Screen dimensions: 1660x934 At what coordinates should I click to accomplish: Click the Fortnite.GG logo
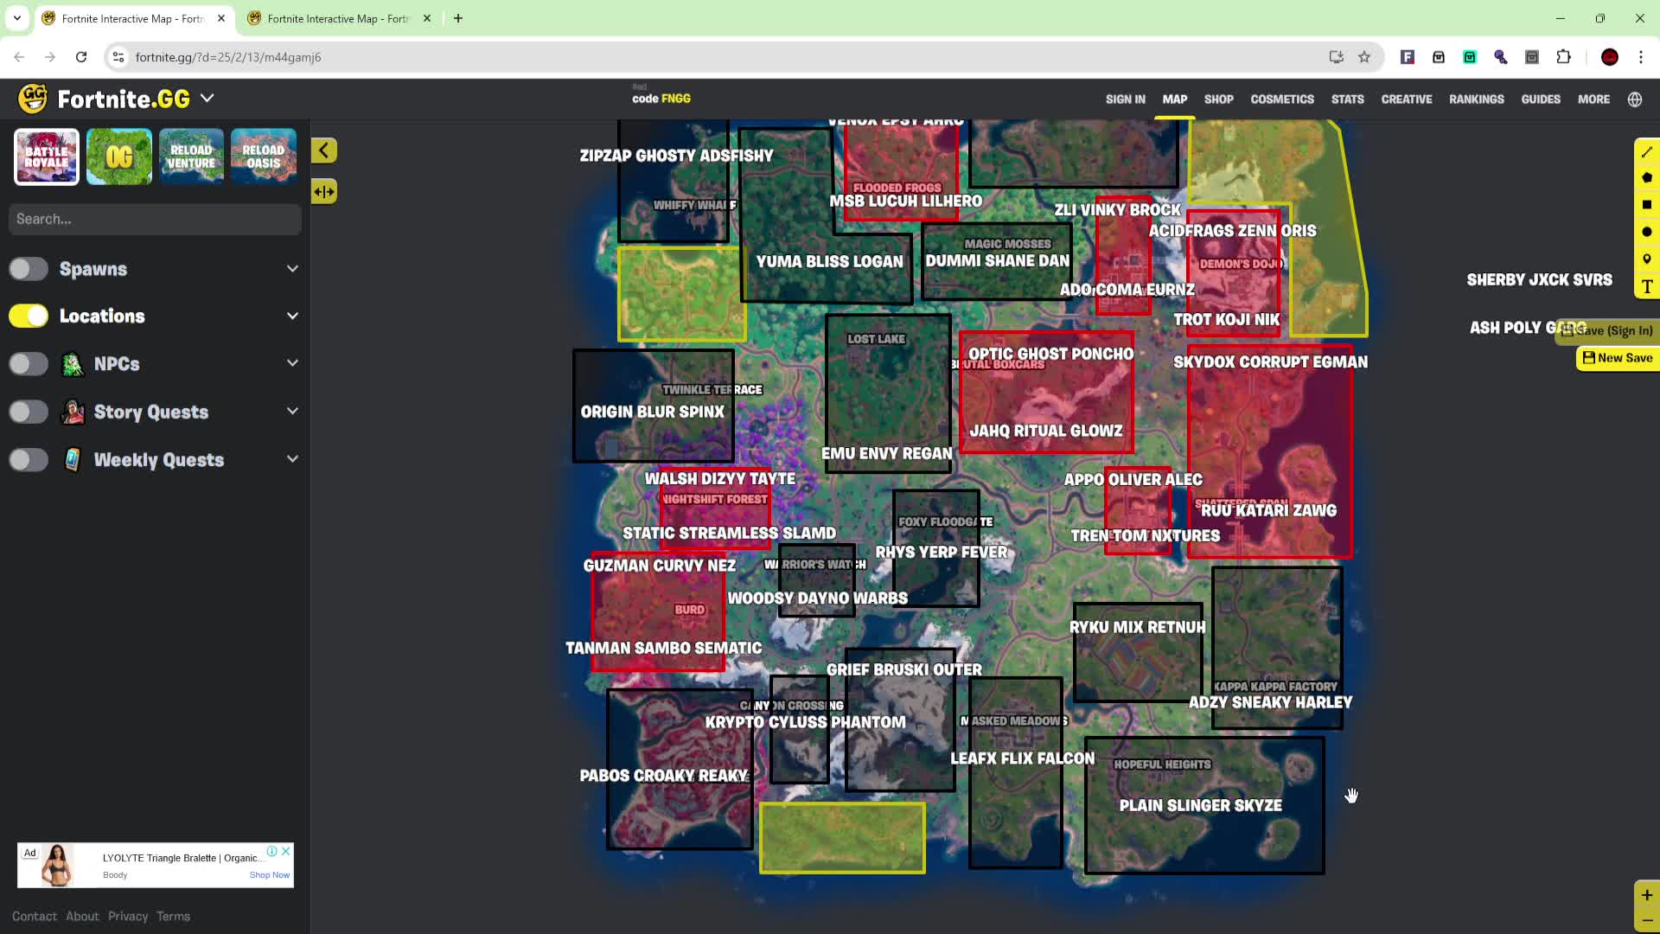click(x=104, y=99)
